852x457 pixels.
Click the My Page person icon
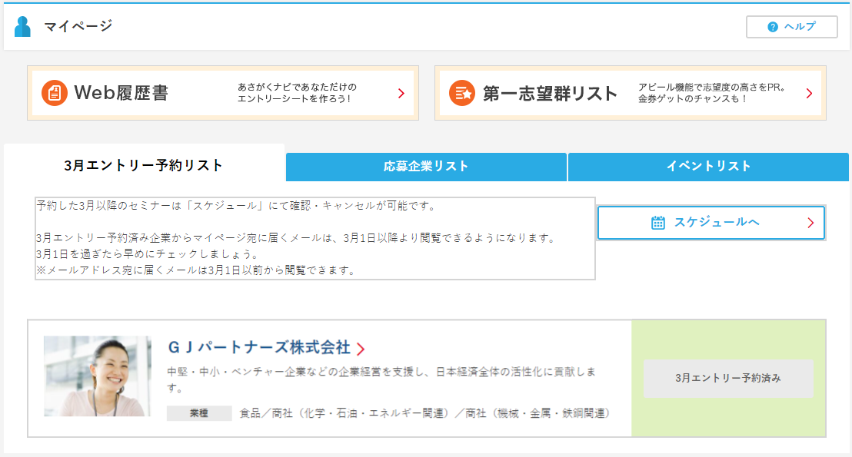click(x=22, y=27)
